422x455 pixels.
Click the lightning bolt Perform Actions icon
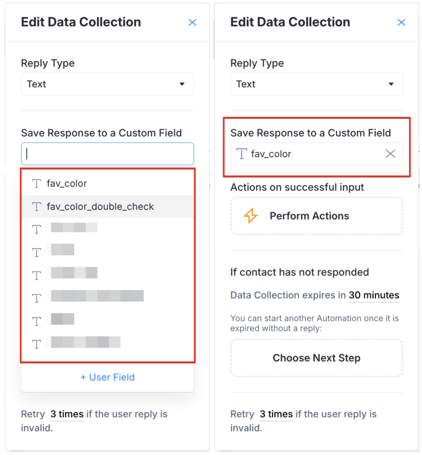click(250, 216)
